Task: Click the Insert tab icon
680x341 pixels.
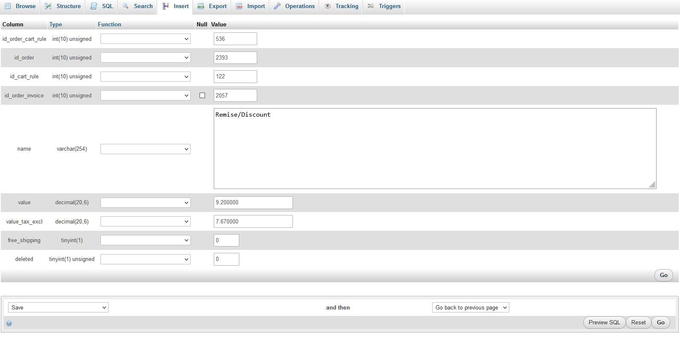Action: point(166,6)
